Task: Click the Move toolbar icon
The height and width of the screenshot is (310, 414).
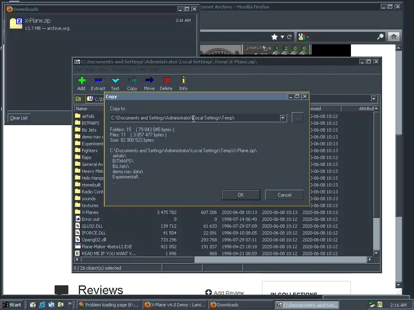Action: pyautogui.click(x=150, y=80)
